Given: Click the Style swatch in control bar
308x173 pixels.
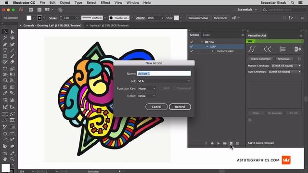Looking at the screenshot, I should pyautogui.click(x=177, y=18).
